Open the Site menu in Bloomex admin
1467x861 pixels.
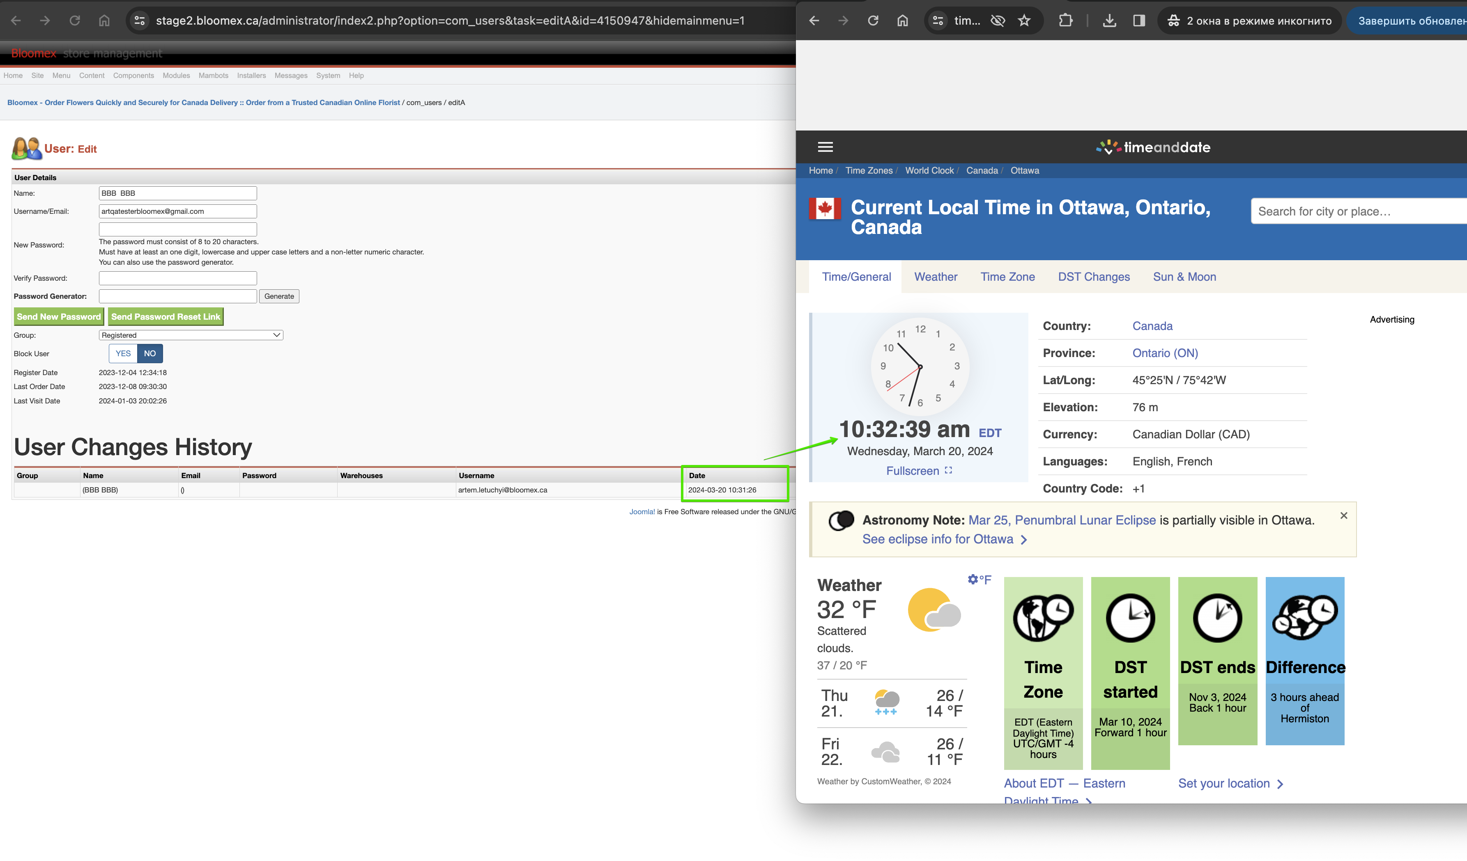pyautogui.click(x=37, y=76)
